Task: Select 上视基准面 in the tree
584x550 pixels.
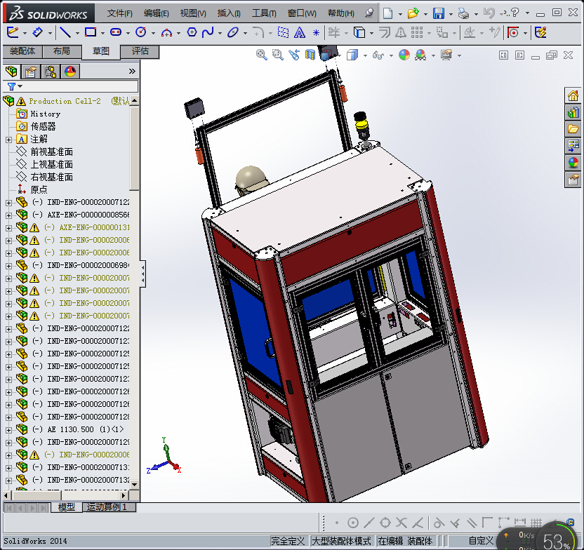Action: pyautogui.click(x=51, y=164)
